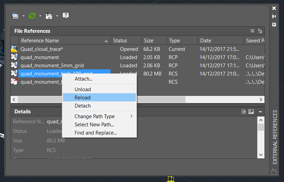Image resolution: width=284 pixels, height=182 pixels.
Task: Click the Opened status cell
Action: click(x=129, y=49)
